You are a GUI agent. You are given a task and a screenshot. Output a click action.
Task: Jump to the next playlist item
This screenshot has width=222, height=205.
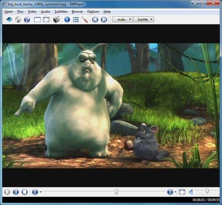104,20
